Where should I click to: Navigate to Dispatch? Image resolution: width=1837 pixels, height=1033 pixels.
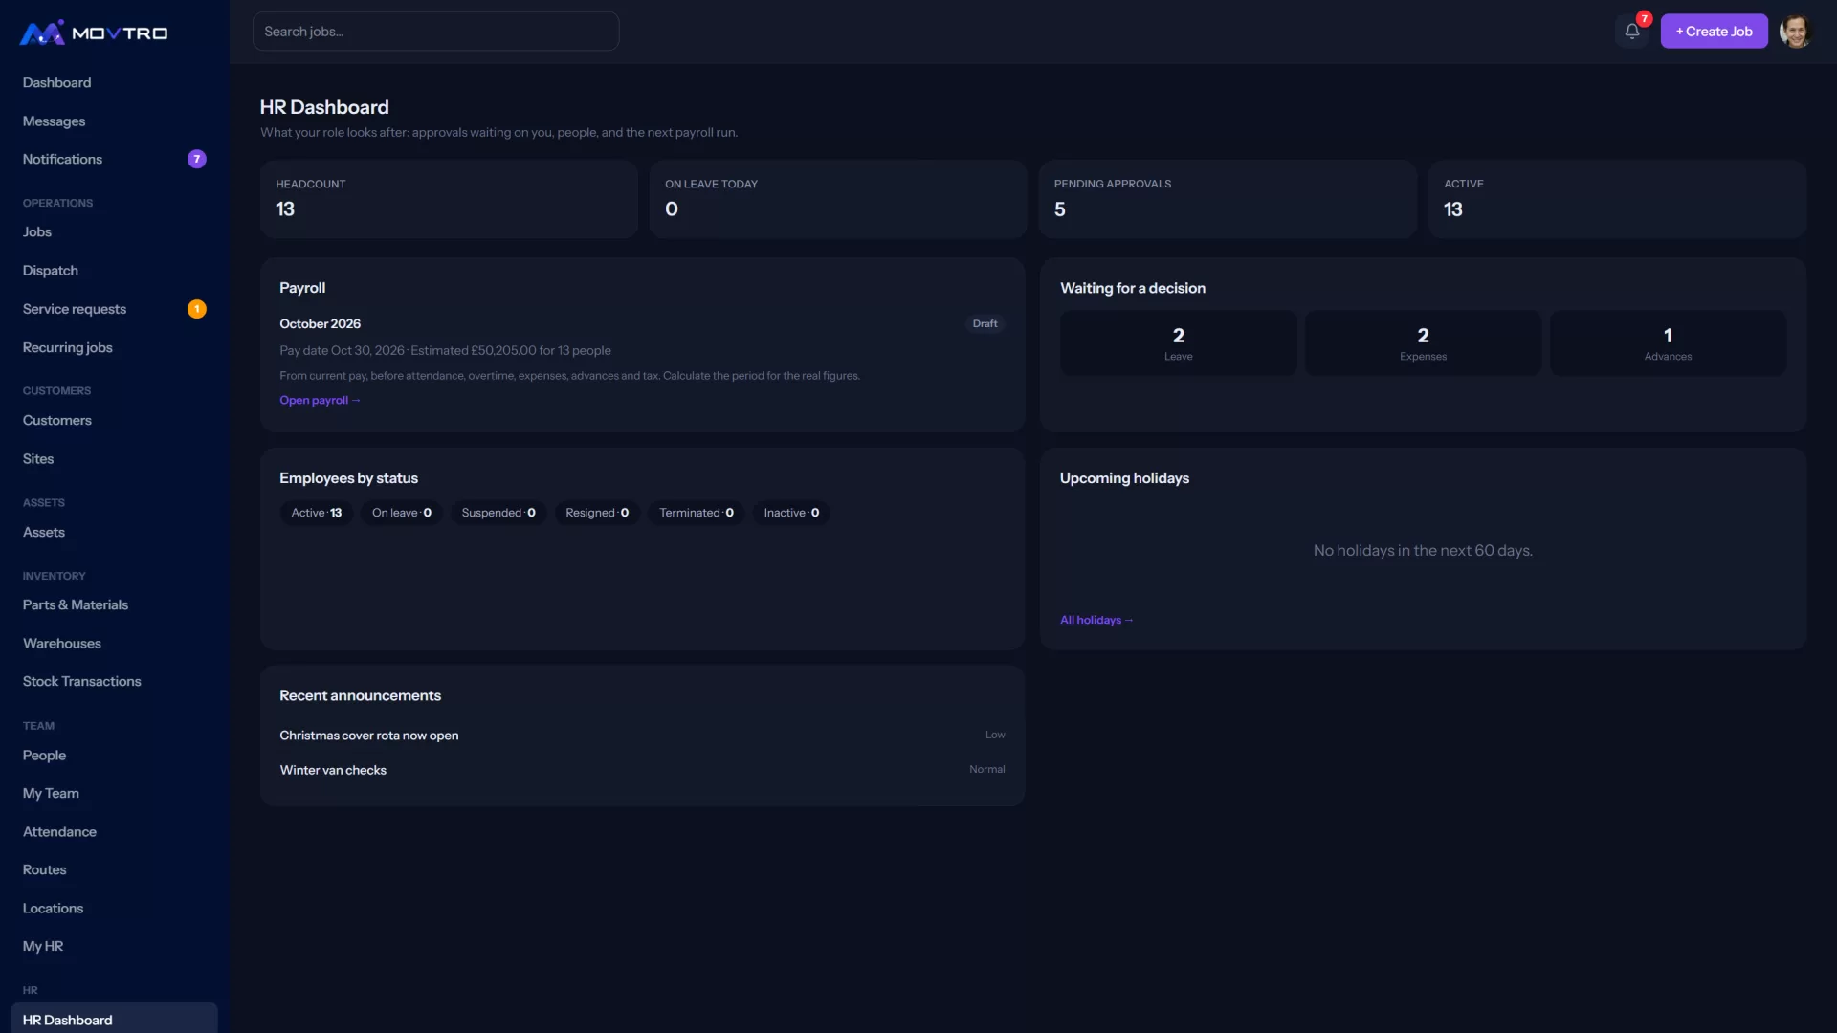coord(115,271)
